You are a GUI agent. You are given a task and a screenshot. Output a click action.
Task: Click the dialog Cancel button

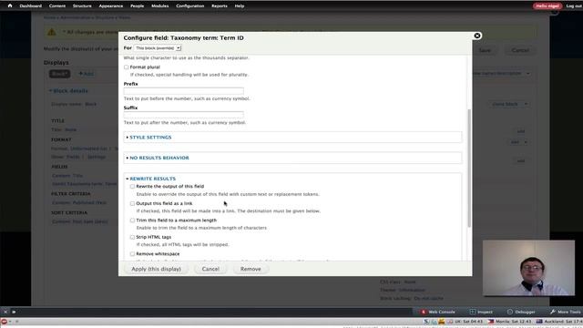210,269
